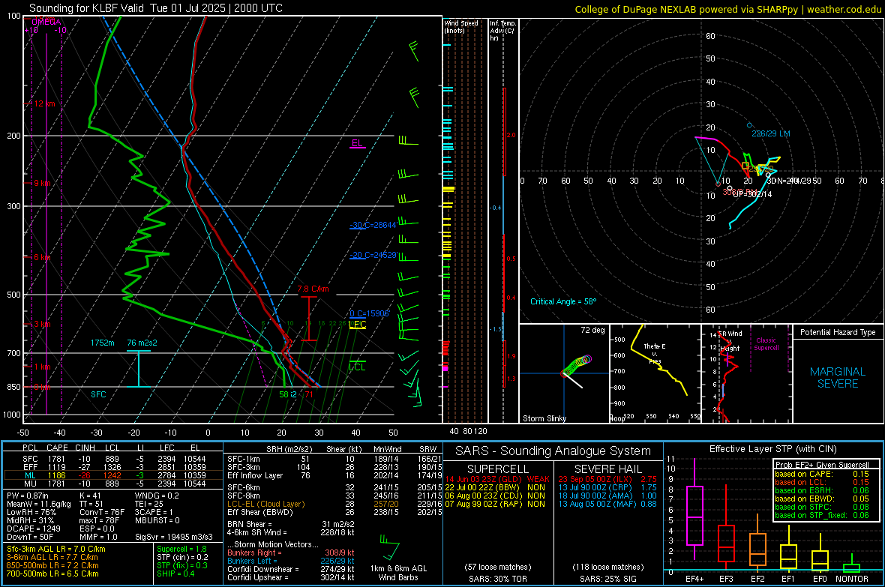Click the red '7.8 C/km' lapse rate label
Screen dimensions: 885x587
[313, 289]
